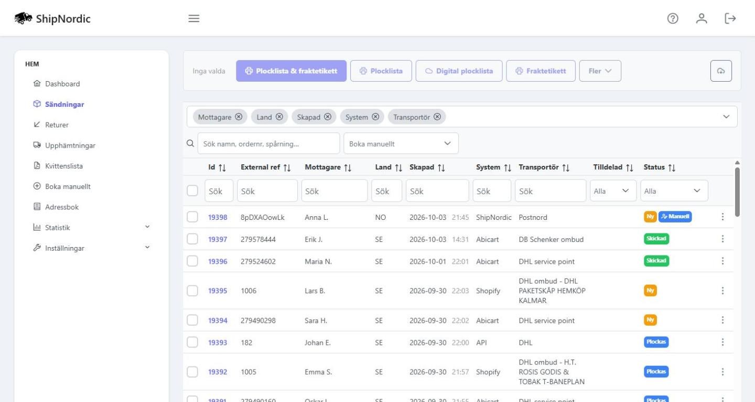Screen dimensions: 755x402
Task: Click the Mottagare column search field
Action: 335,191
